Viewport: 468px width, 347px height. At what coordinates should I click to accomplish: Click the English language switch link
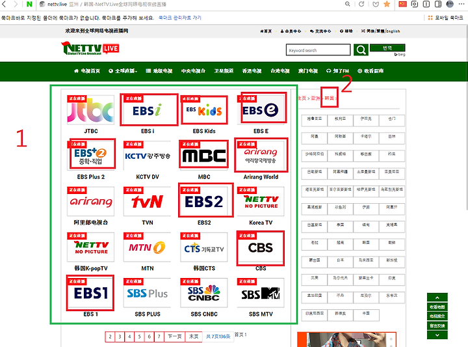point(393,31)
